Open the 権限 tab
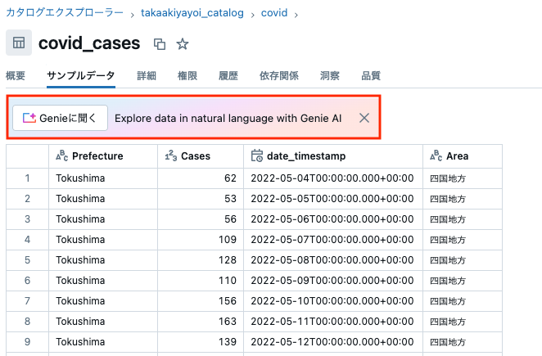The width and height of the screenshot is (542, 356). click(x=187, y=75)
